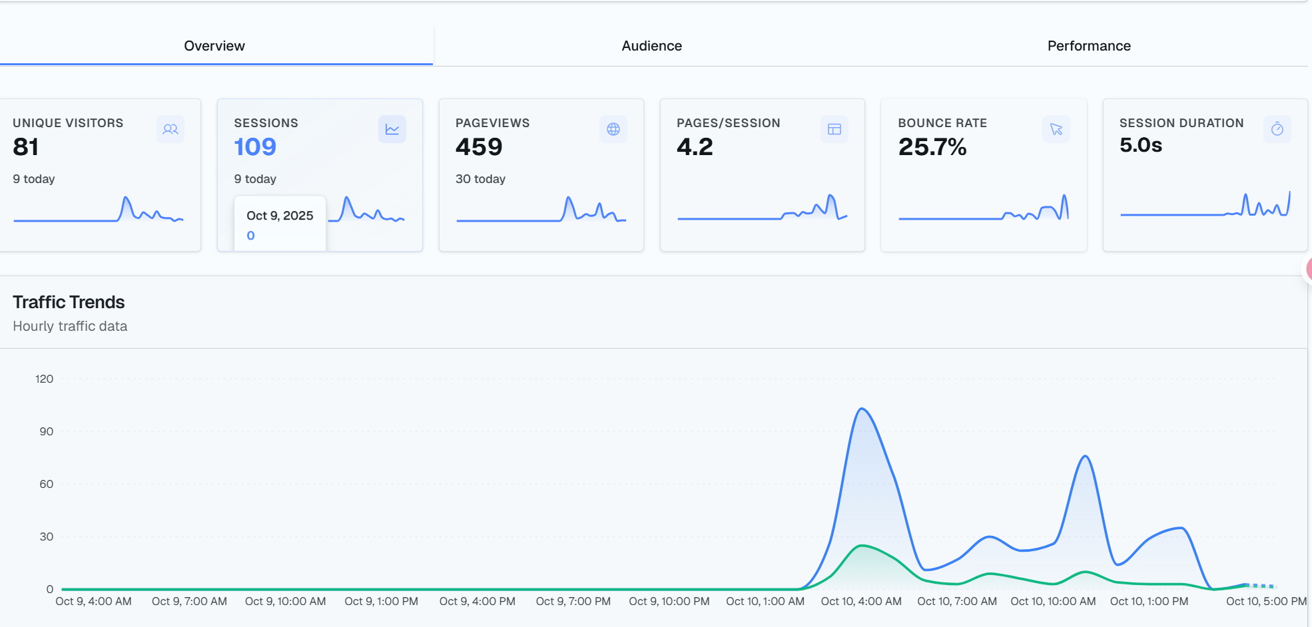Click the Session Duration sparkline chart
Image resolution: width=1312 pixels, height=627 pixels.
point(1205,204)
